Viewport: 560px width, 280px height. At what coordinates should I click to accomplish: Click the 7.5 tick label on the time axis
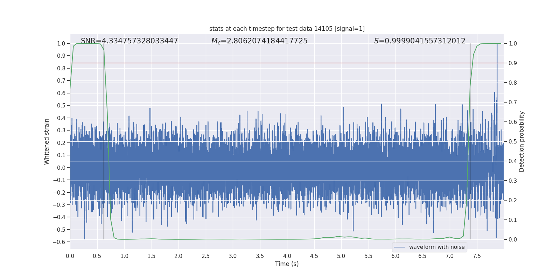coord(477,256)
